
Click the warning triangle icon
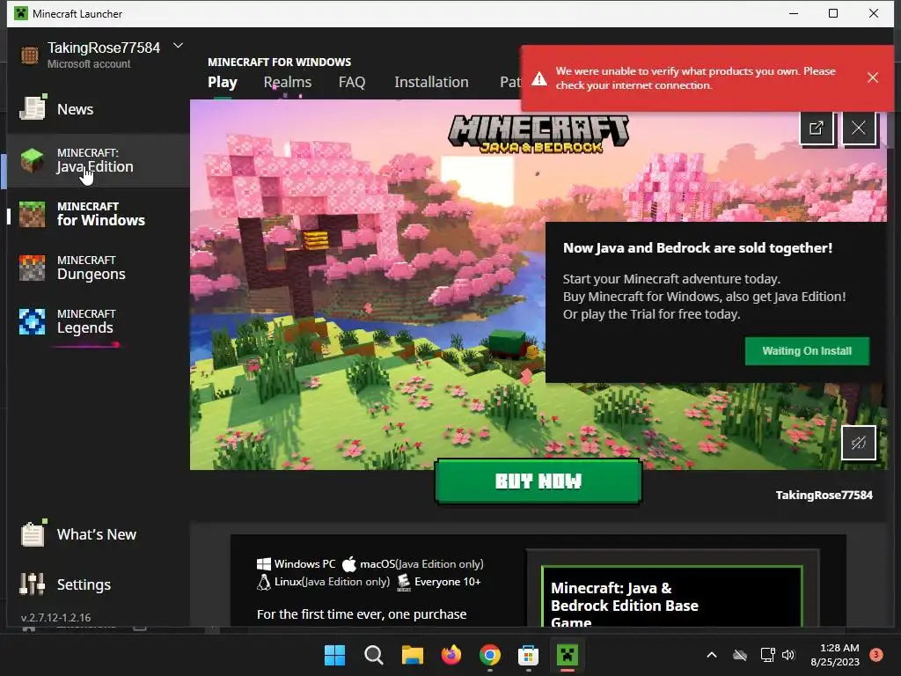coord(539,78)
